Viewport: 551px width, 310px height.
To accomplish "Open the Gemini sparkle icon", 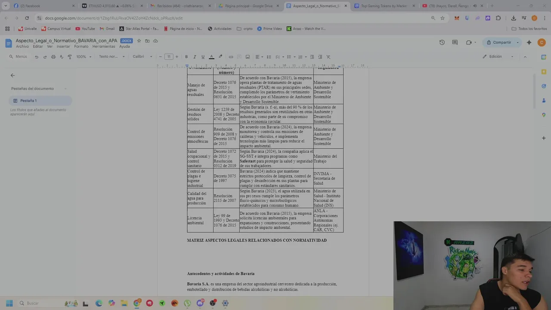I will 529,43.
